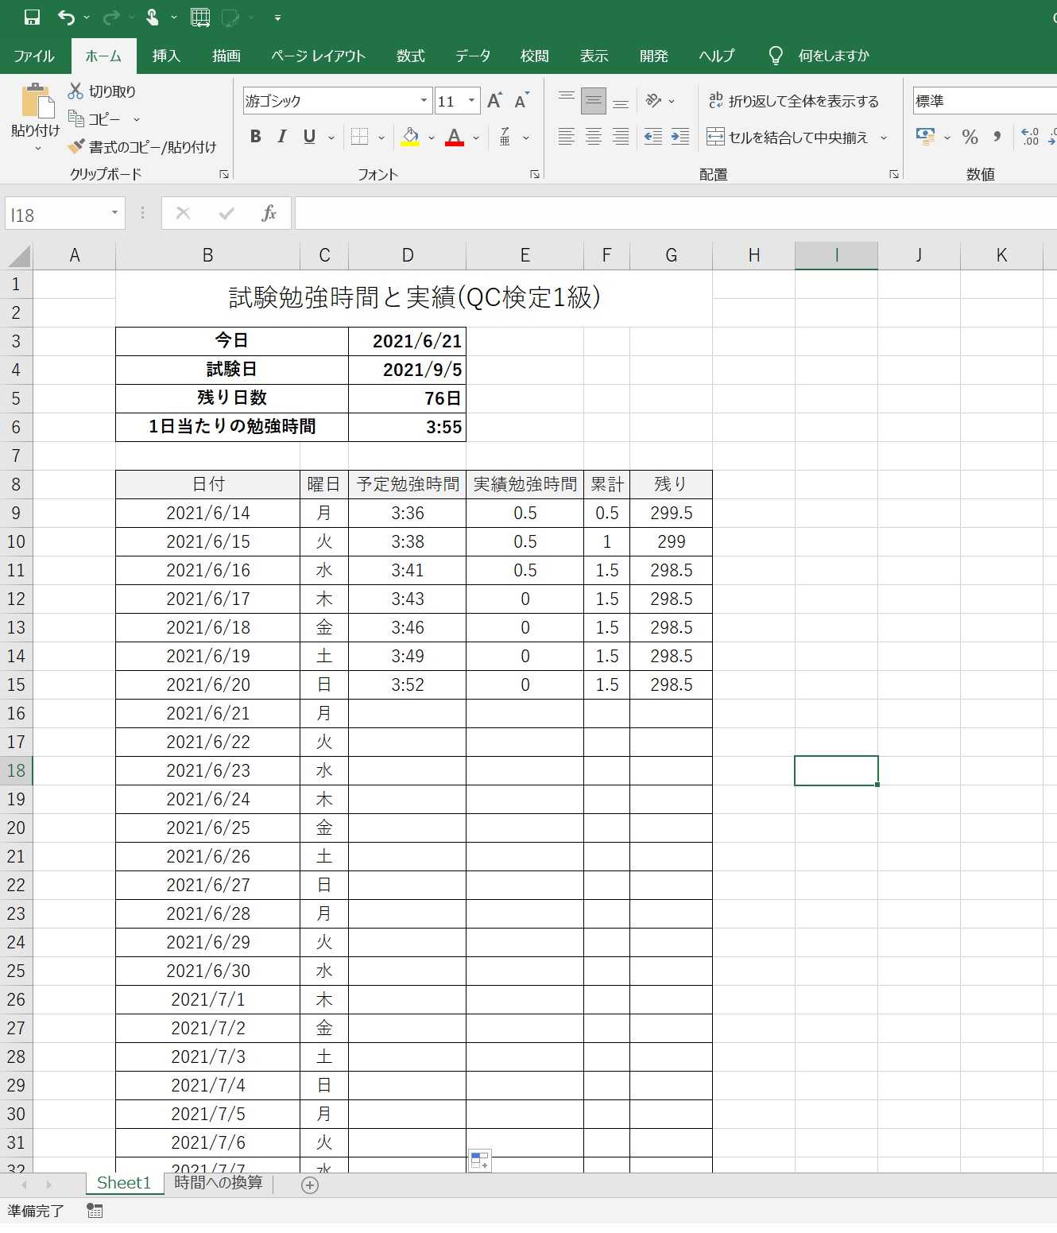The image size is (1057, 1233).
Task: Toggle middle vertical alignment
Action: 594,100
